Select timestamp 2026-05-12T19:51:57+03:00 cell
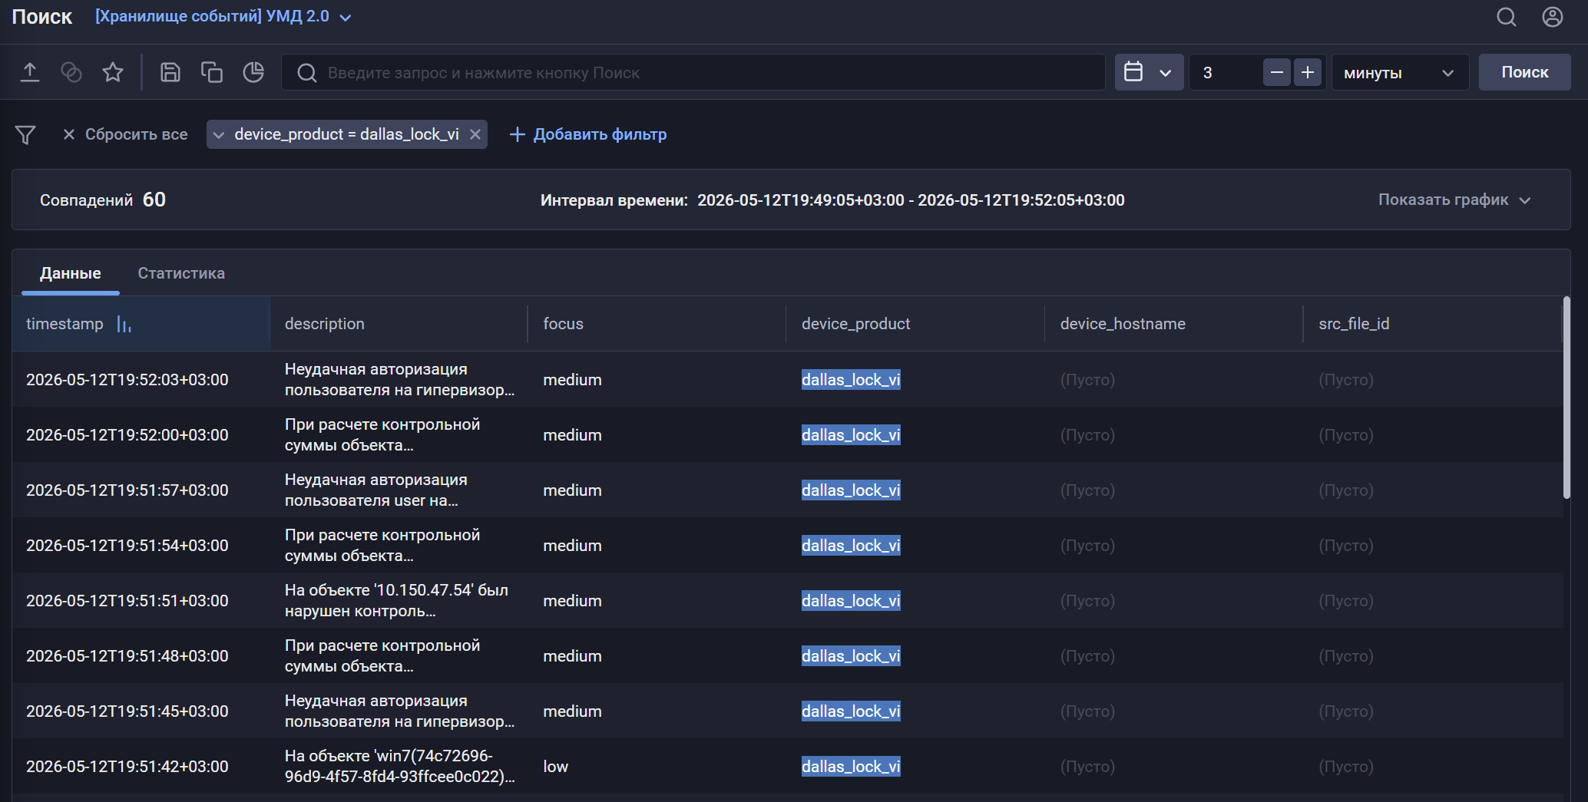This screenshot has height=802, width=1588. [x=127, y=490]
